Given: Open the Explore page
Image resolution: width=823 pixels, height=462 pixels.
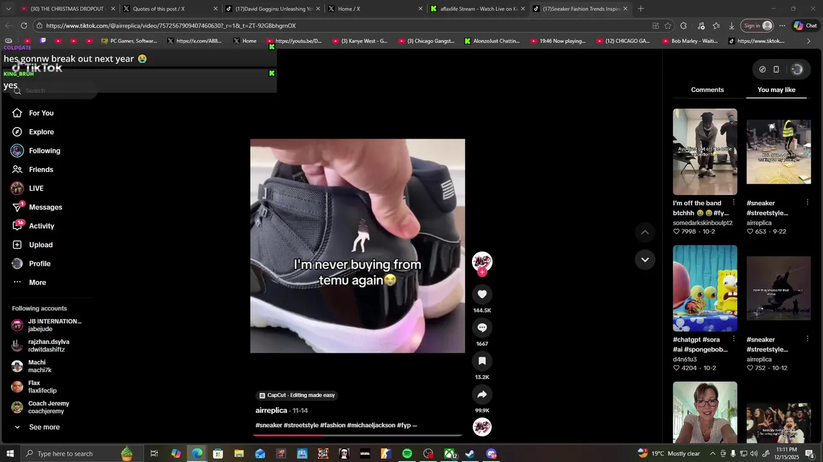Looking at the screenshot, I should 41,132.
